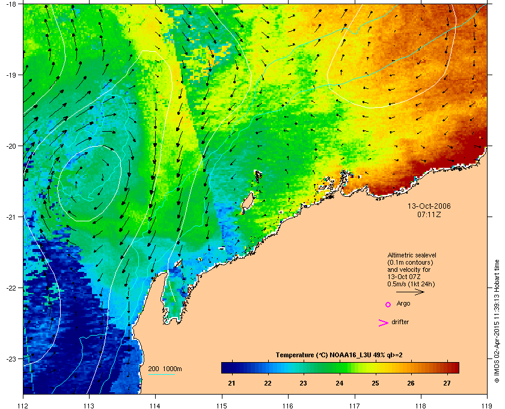
Task: Click the latitude axis label -18
Action: tap(11, 4)
